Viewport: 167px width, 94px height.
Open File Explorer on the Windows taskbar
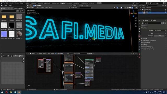pos(11,92)
